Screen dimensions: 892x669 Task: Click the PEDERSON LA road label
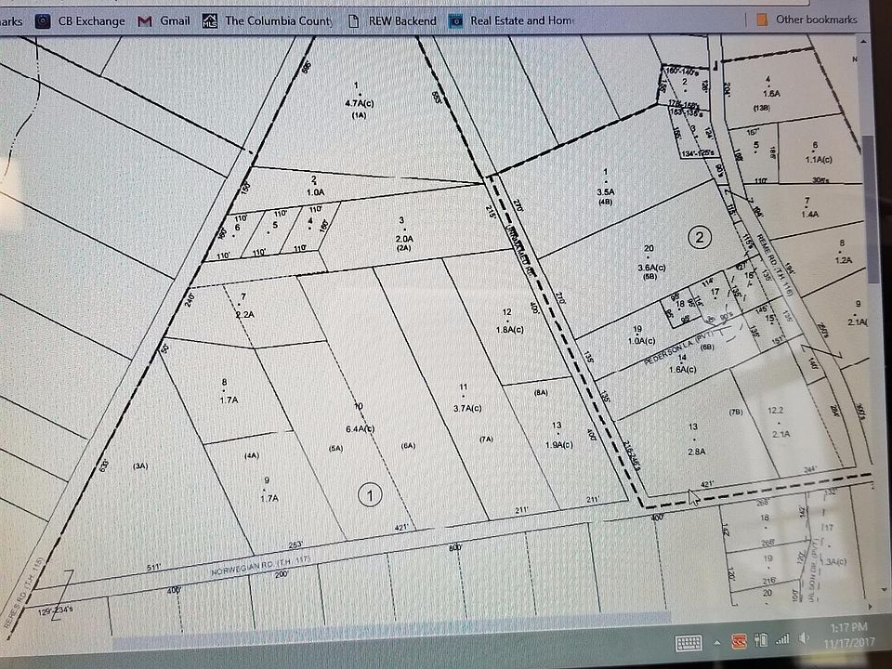click(679, 347)
